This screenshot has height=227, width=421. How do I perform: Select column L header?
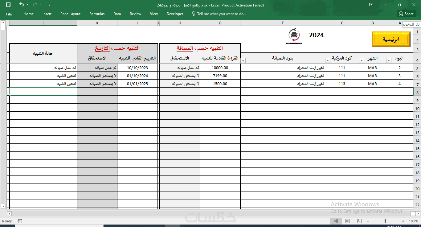click(43, 23)
